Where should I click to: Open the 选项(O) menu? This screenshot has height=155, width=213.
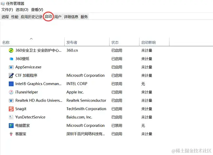pyautogui.click(x=22, y=9)
